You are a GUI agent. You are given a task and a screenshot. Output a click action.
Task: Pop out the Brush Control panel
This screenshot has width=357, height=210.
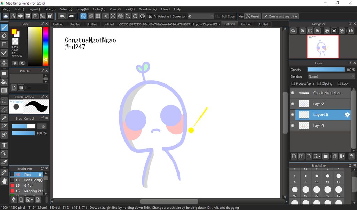pyautogui.click(x=42, y=118)
